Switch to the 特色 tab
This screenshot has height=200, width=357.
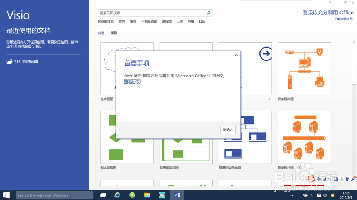click(x=101, y=33)
